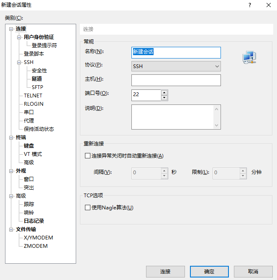Screen dimensions: 277x280
Task: Open 突出 settings under 外观
Action: click(x=29, y=188)
